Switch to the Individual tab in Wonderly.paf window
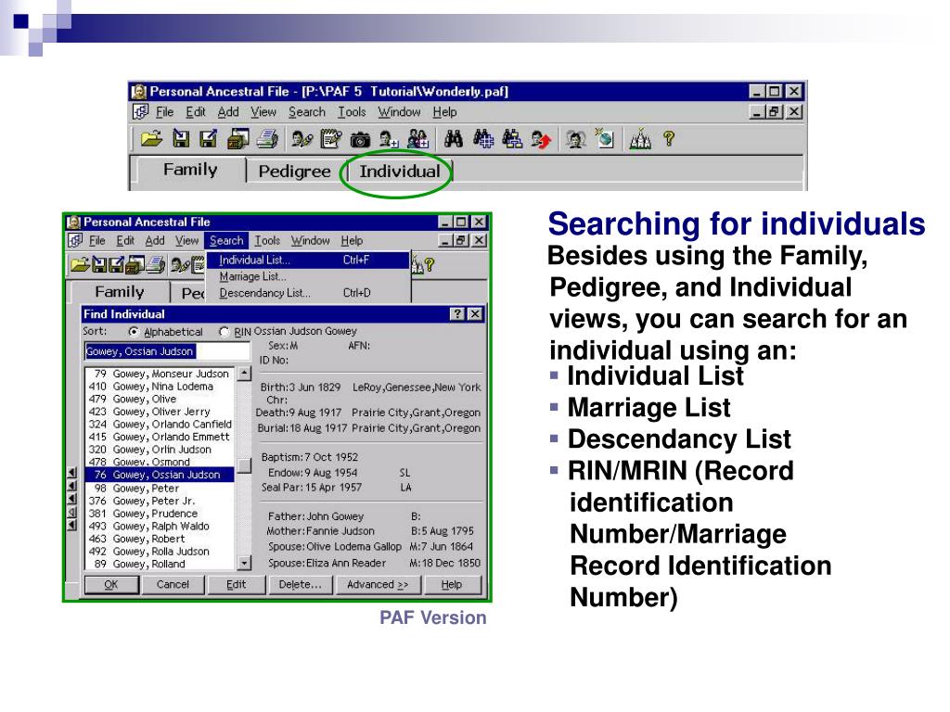950x712 pixels. [x=399, y=171]
